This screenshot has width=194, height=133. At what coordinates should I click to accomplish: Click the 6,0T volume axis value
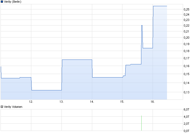pos(187,109)
